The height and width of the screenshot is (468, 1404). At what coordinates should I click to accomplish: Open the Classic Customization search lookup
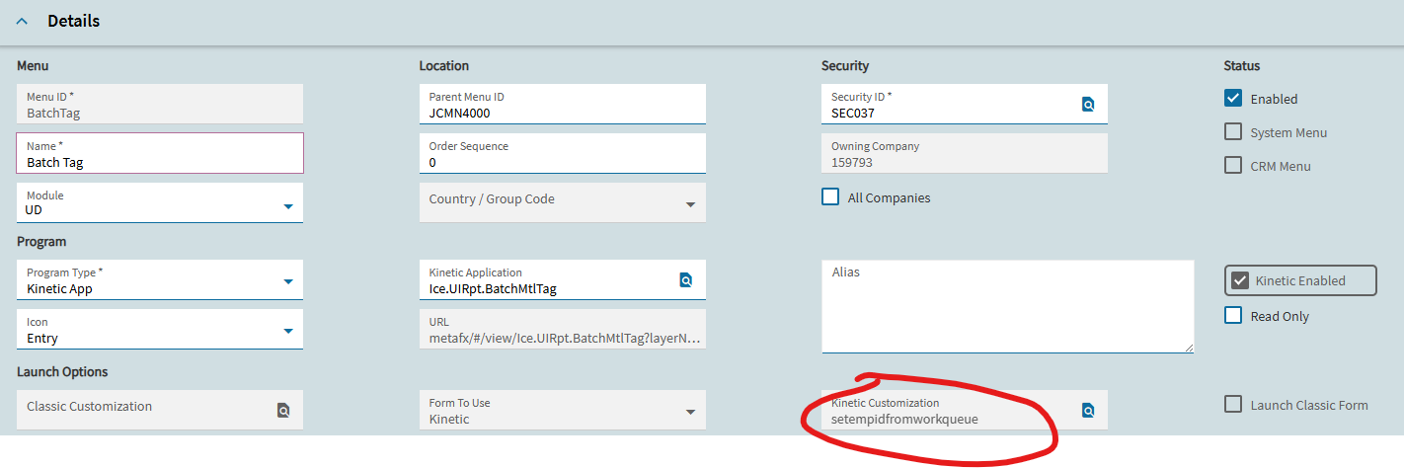[283, 410]
